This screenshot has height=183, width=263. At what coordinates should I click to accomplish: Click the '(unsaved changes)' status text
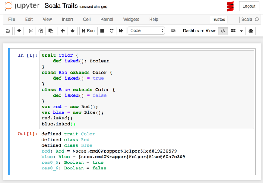coord(94,7)
